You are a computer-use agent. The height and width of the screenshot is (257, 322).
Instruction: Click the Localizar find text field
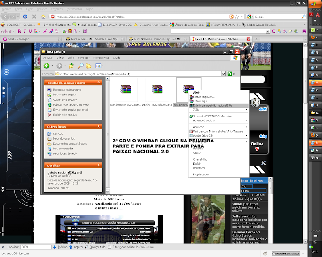(36, 247)
